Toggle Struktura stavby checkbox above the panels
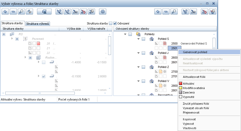Image resolution: width=241 pixels, height=131 pixels. [110, 23]
